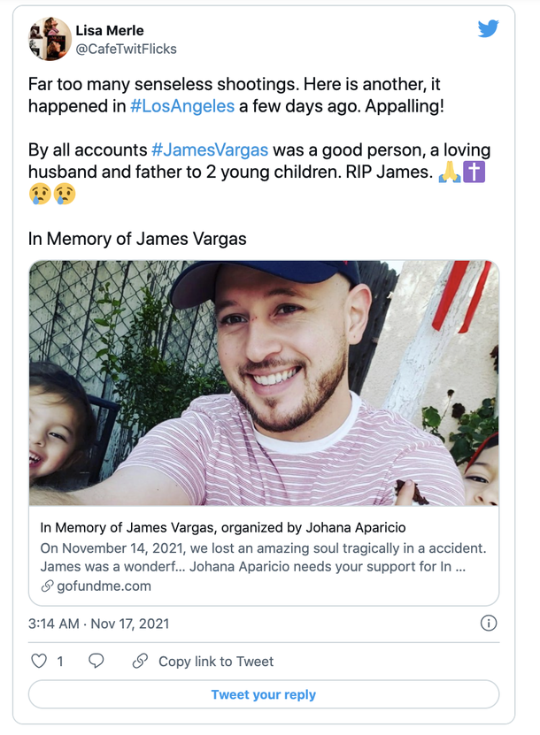Click the gofundme.com link icon
Image resolution: width=540 pixels, height=735 pixels.
pos(47,586)
